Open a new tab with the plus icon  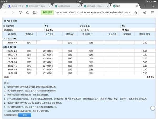(x=145, y=6)
